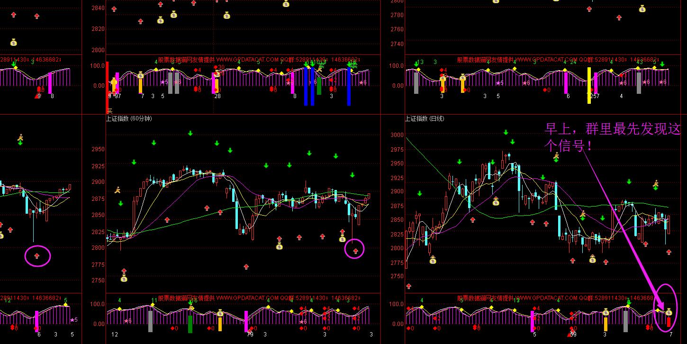Click the number 28 in the top middle indicator panel
687x344 pixels.
point(217,96)
